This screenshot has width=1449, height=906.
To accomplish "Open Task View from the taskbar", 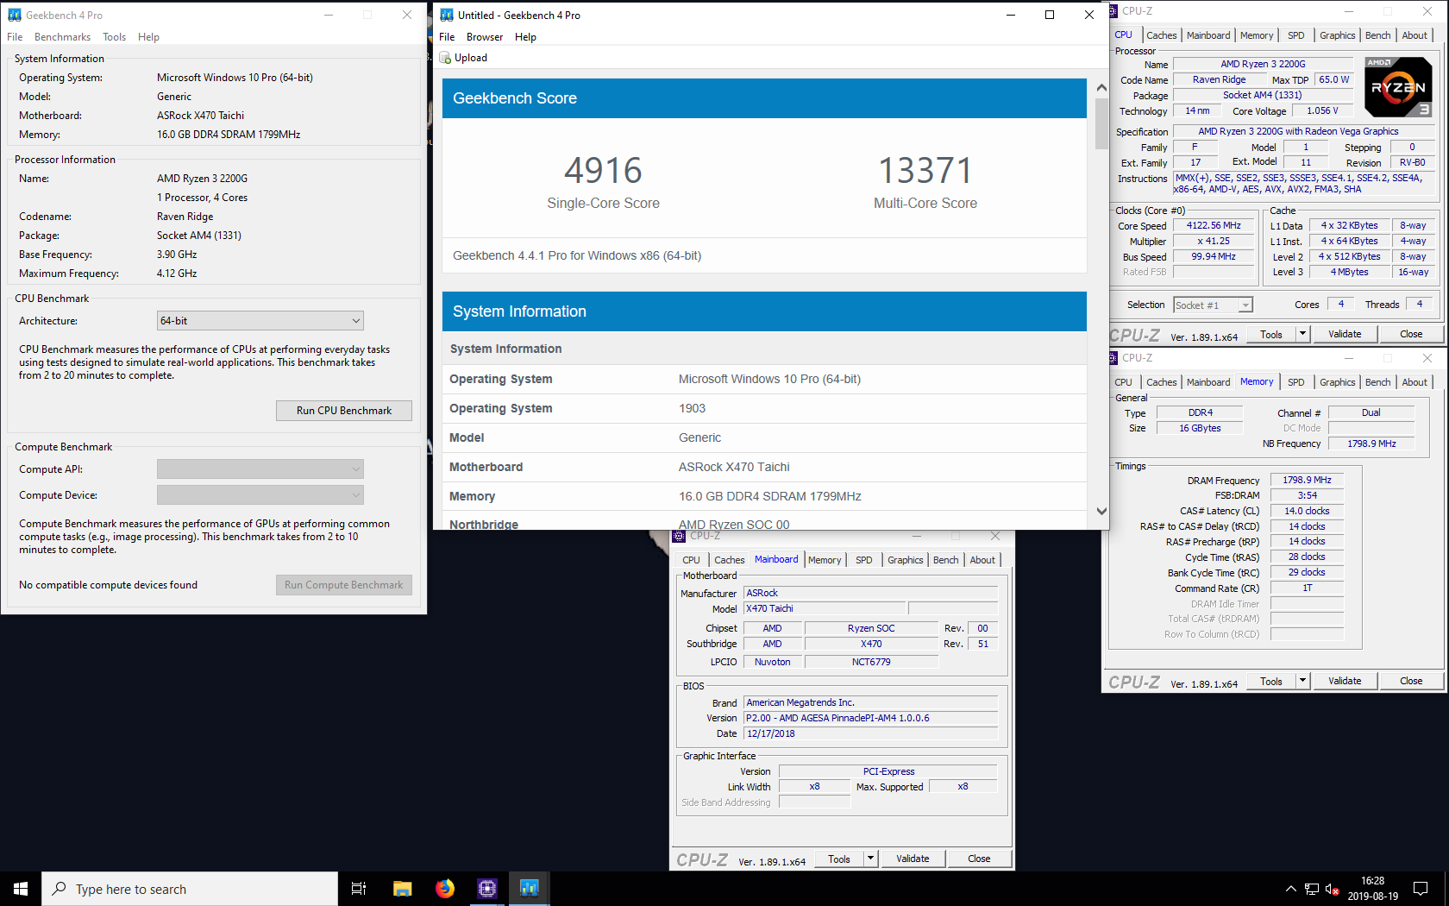I will (x=359, y=889).
